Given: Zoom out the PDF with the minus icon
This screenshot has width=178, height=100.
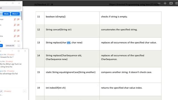Looking at the screenshot, I should [x=159, y=3].
